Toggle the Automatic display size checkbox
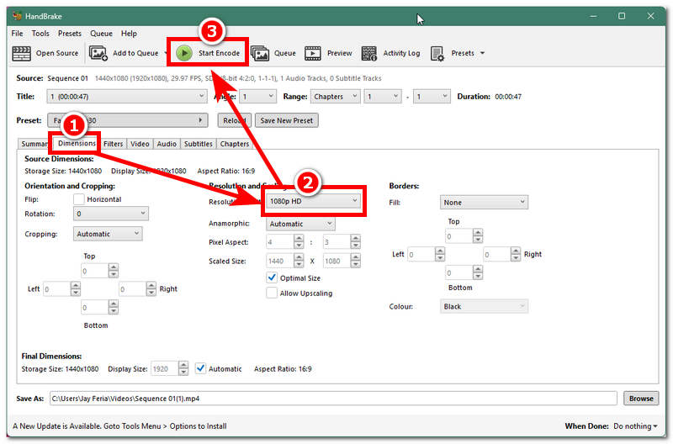The image size is (673, 444). [x=200, y=368]
